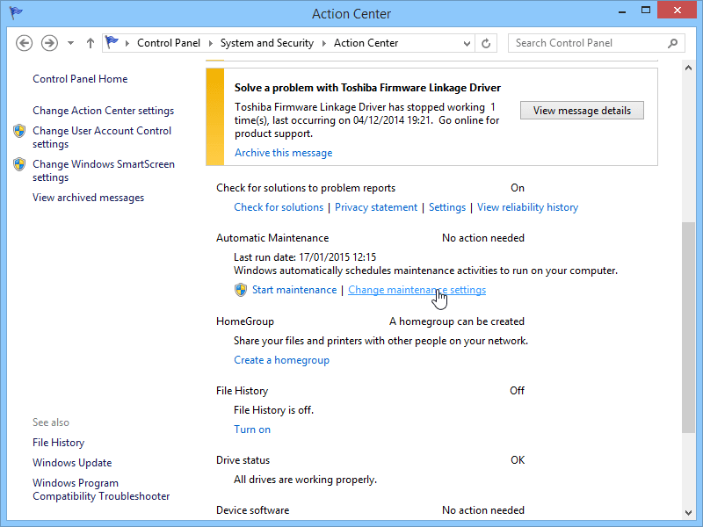Open View reliability history

pos(528,207)
